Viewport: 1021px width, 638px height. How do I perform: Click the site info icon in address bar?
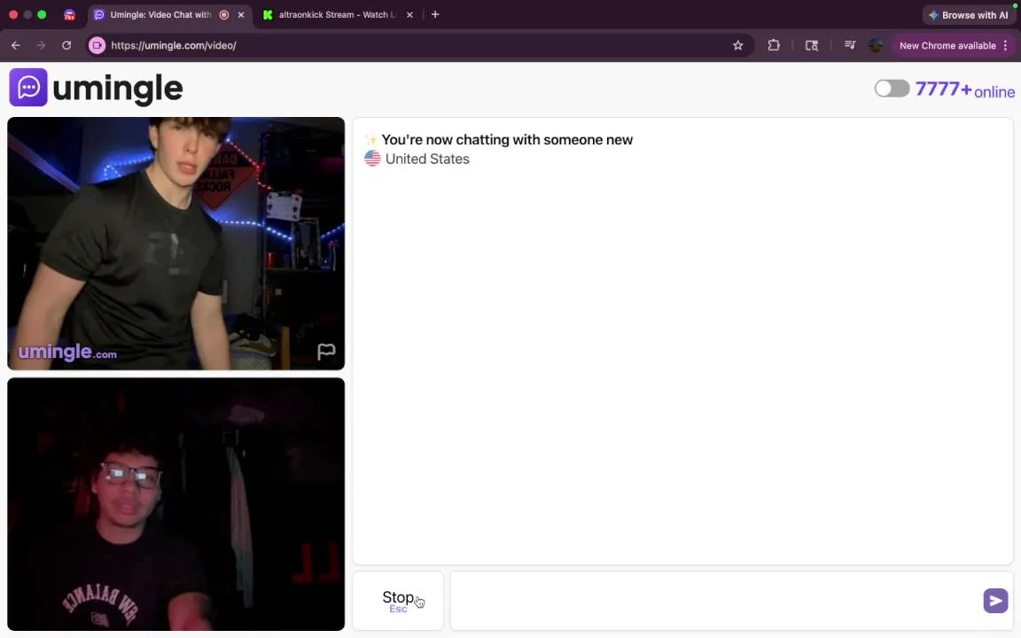[97, 45]
